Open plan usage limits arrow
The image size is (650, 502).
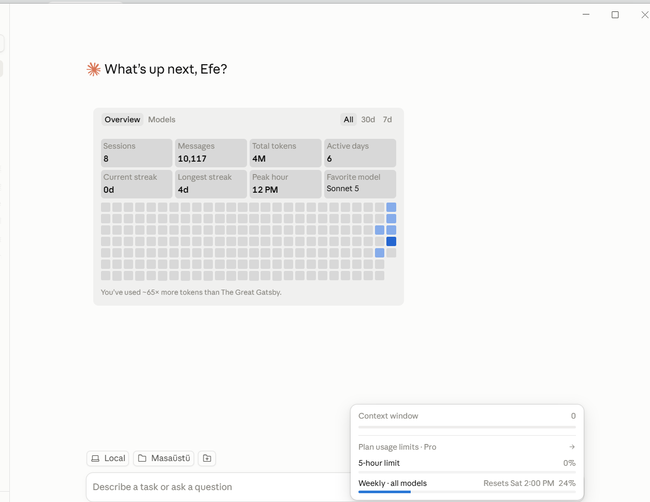572,447
